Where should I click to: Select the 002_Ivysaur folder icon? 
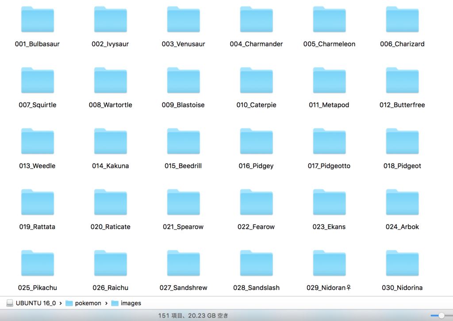110,19
